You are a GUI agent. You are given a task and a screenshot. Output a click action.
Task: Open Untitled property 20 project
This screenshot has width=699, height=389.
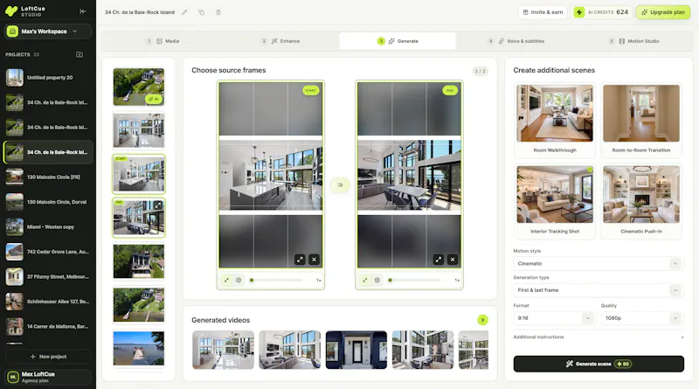(48, 78)
